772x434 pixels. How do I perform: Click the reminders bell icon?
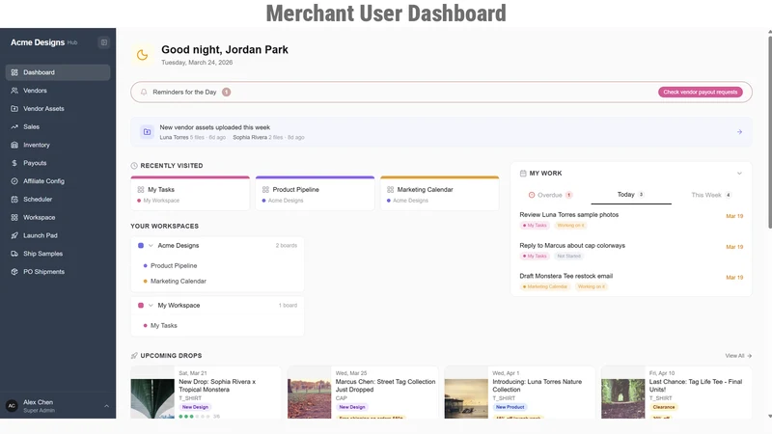pos(144,92)
